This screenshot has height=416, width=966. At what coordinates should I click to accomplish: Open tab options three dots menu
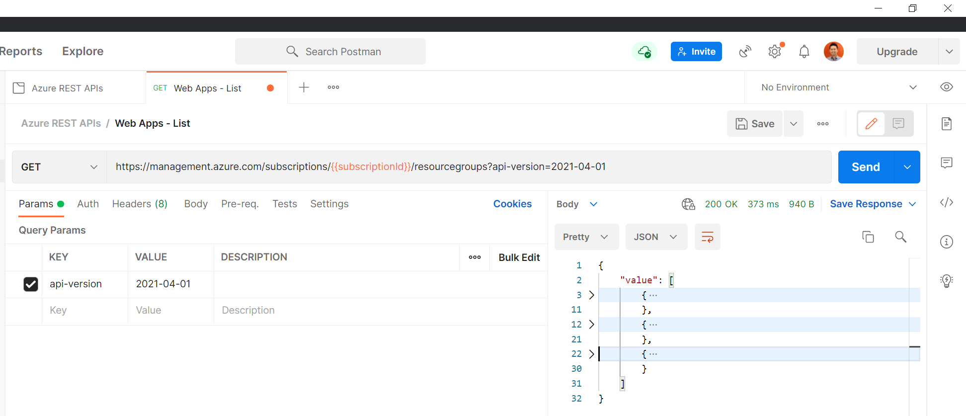click(333, 87)
